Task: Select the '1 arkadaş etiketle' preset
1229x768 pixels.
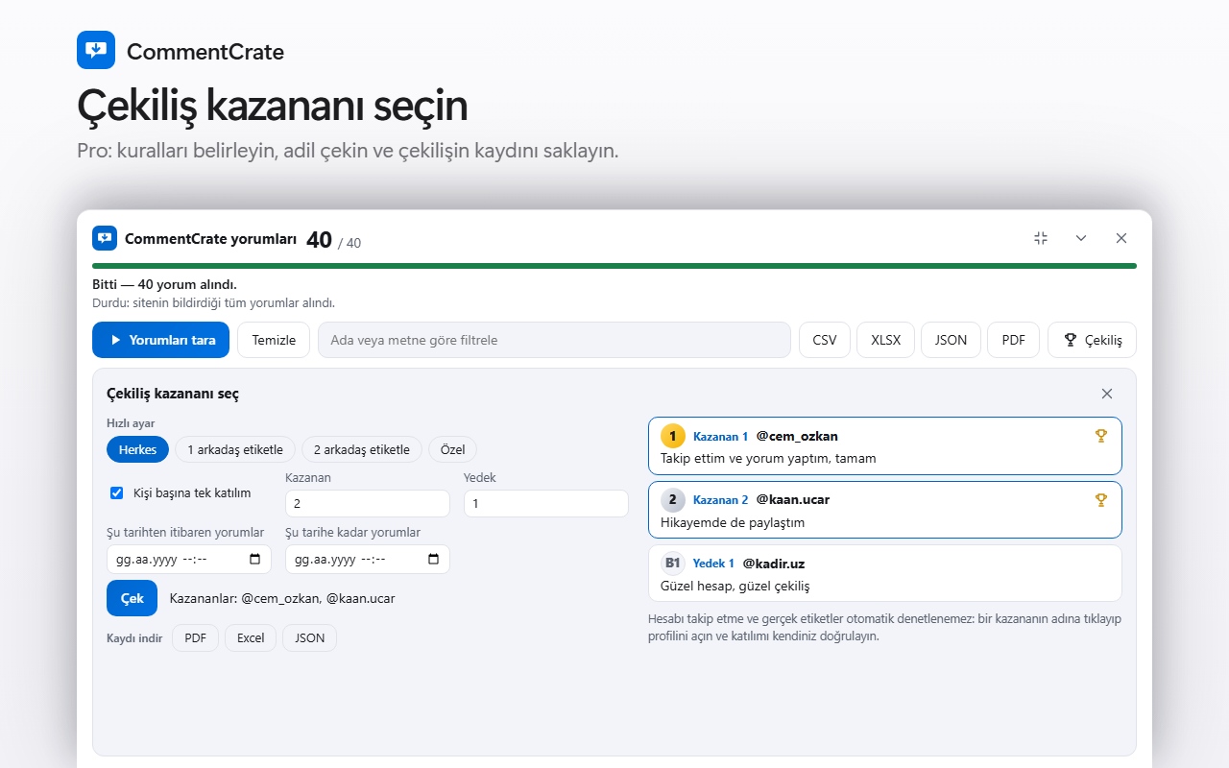Action: [x=235, y=449]
